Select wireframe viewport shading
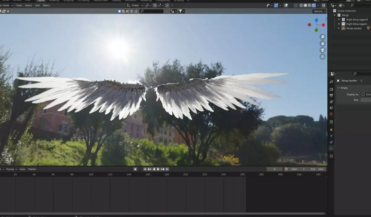 (x=301, y=5)
